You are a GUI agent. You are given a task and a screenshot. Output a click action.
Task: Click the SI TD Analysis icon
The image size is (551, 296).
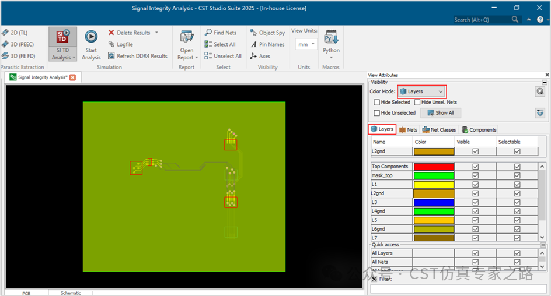tap(62, 37)
